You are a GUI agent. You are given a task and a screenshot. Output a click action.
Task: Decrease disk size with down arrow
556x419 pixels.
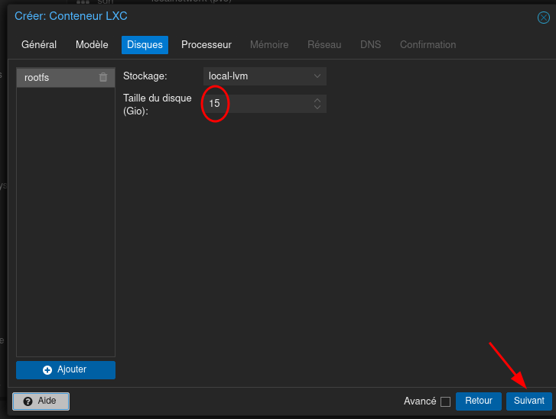tap(317, 107)
